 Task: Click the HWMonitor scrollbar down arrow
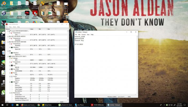click(68, 100)
